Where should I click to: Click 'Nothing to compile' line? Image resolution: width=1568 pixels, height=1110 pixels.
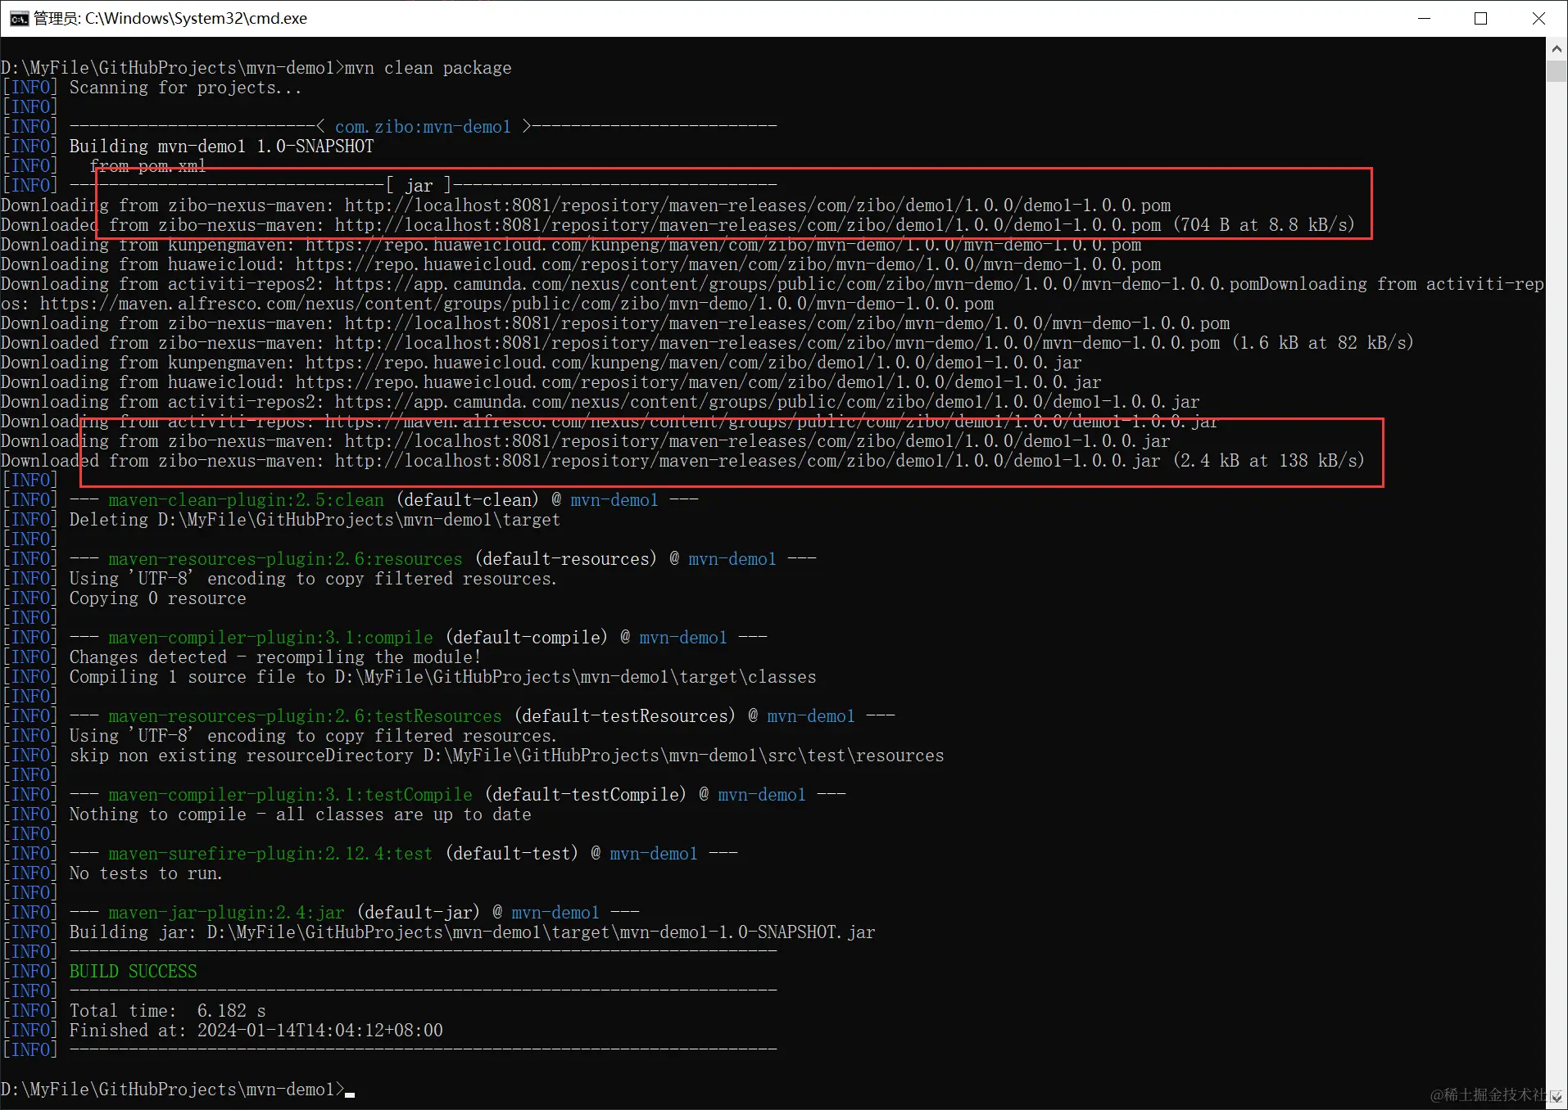coord(300,814)
